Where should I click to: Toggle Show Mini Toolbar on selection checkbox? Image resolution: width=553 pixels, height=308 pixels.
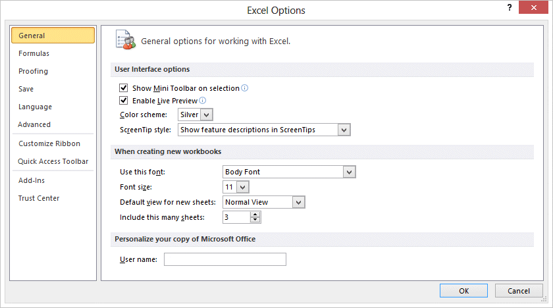click(x=124, y=88)
